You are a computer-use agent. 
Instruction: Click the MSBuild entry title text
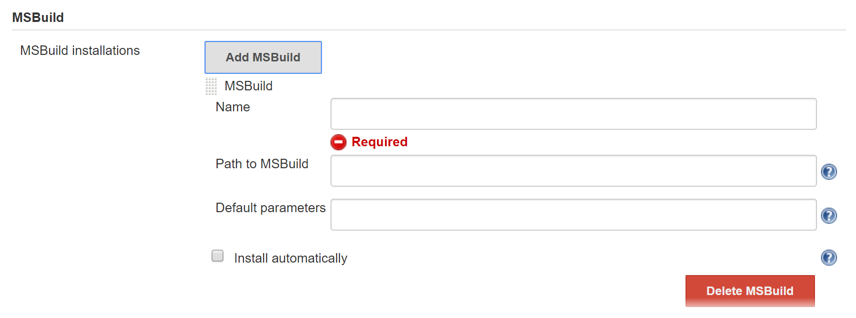coord(247,86)
